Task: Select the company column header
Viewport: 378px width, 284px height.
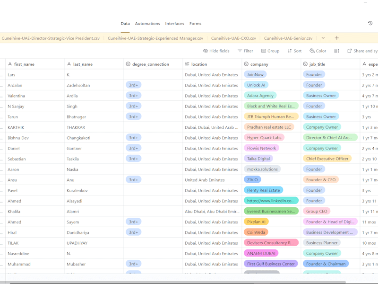Action: (x=271, y=64)
